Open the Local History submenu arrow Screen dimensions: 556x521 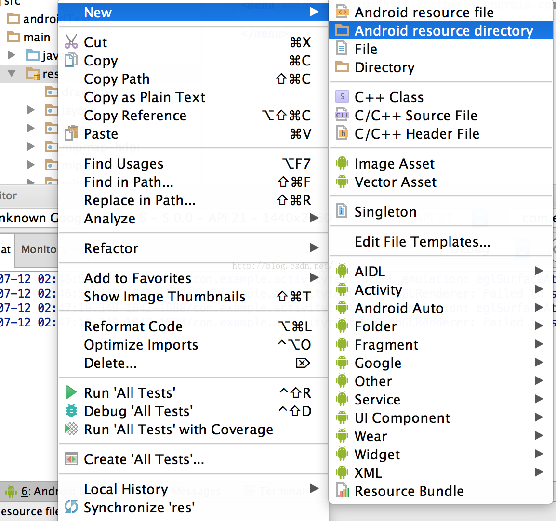(x=314, y=489)
